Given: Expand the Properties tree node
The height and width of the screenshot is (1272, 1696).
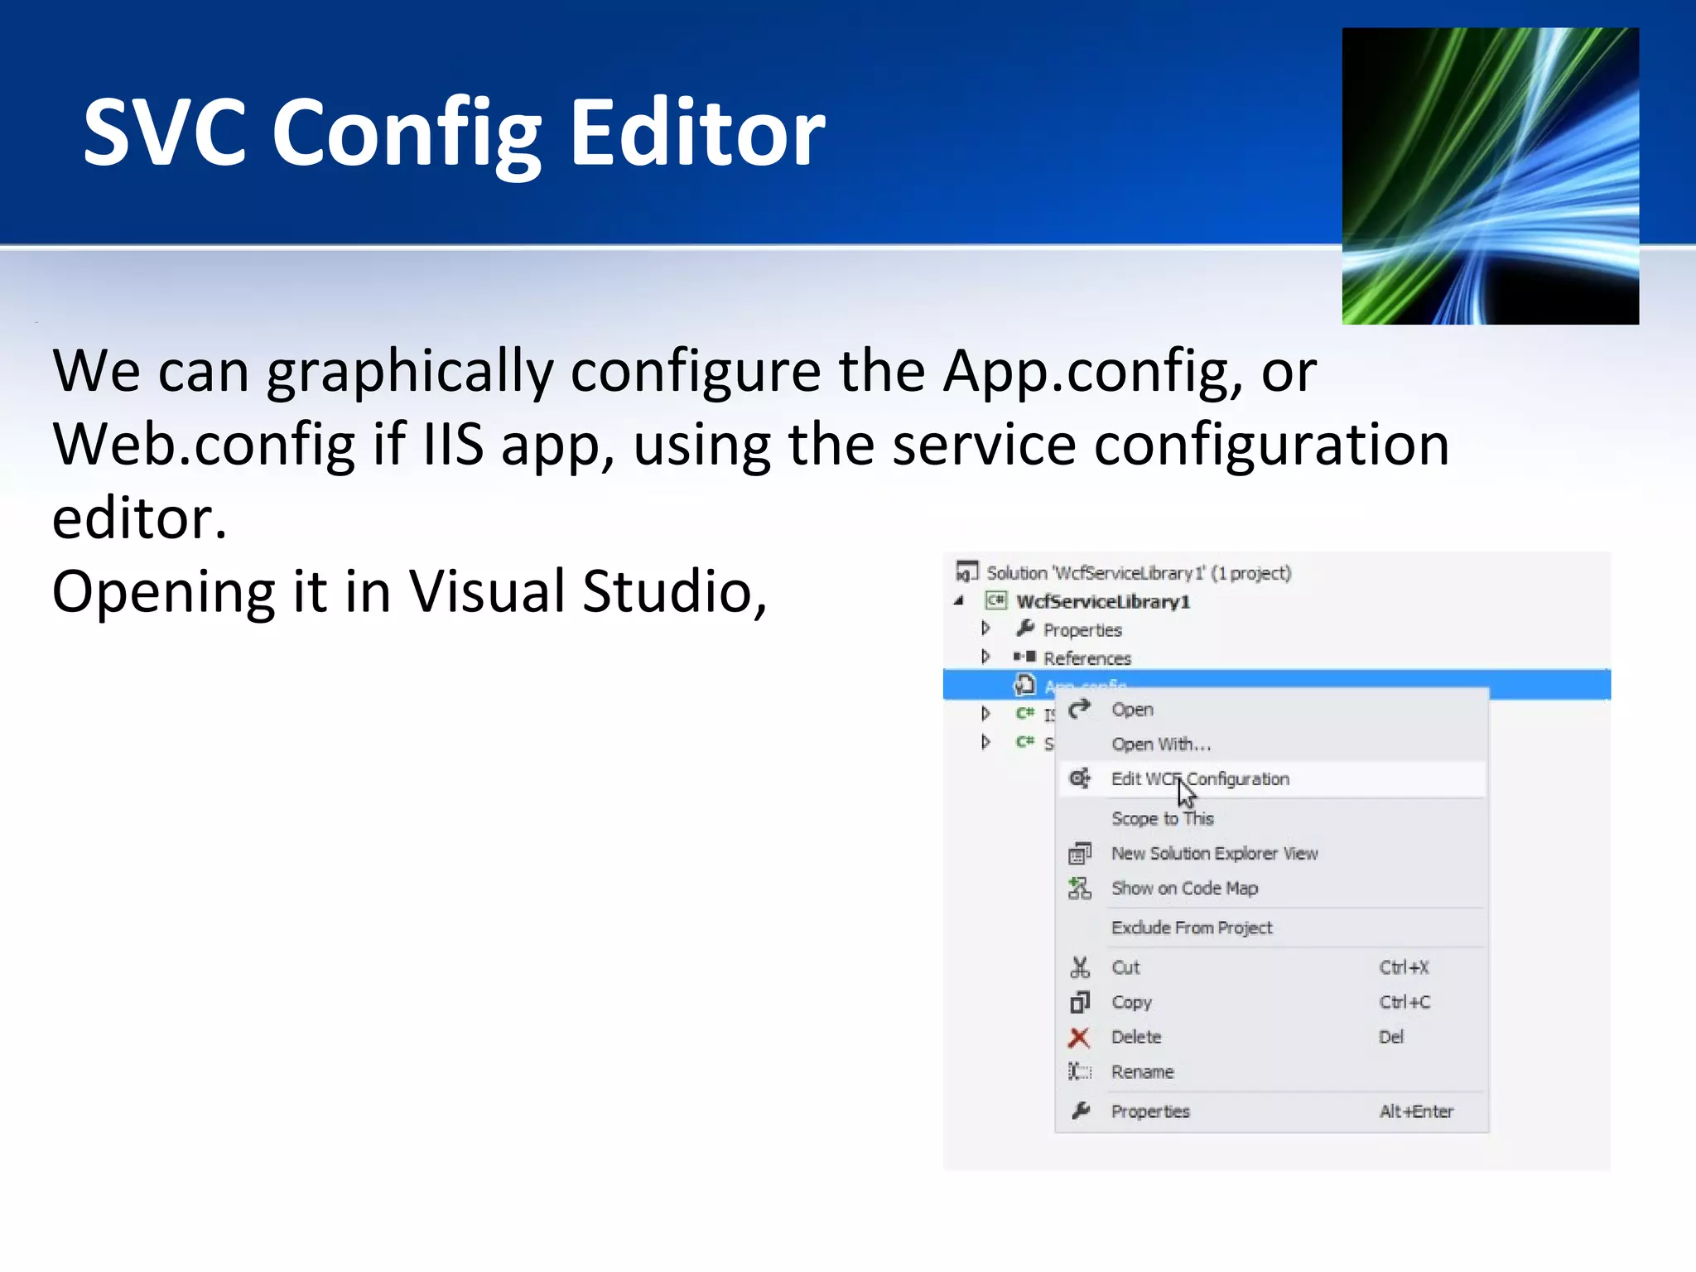Looking at the screenshot, I should pos(985,629).
